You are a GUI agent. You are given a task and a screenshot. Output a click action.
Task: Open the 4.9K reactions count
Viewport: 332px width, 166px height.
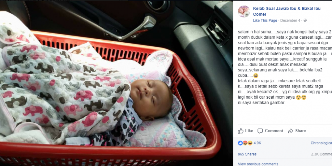pos(257,143)
